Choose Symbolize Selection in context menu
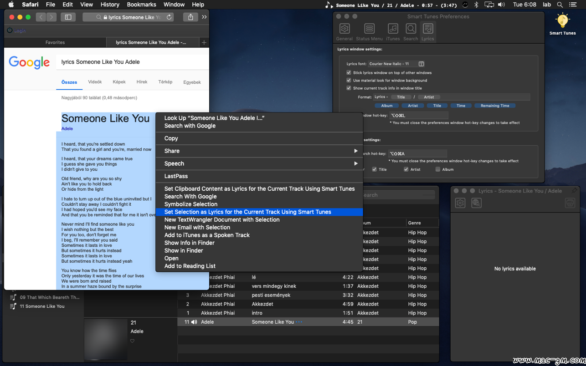 point(259,204)
